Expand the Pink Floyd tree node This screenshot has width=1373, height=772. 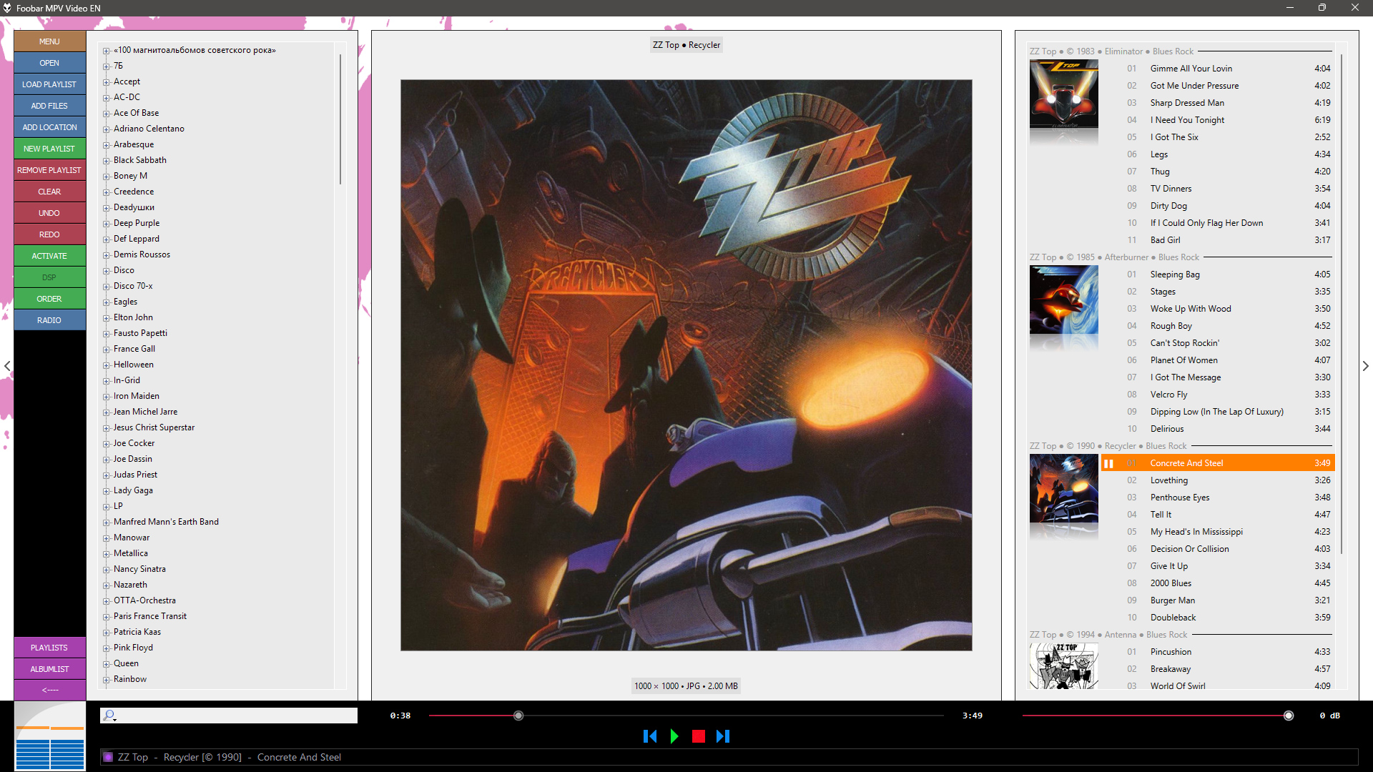pos(106,648)
